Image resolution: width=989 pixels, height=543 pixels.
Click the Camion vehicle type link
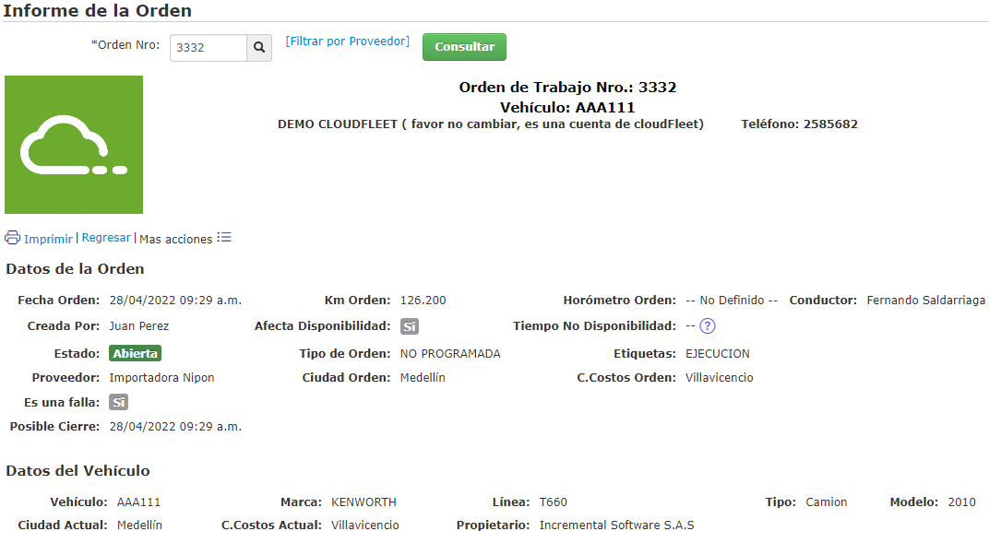coord(826,502)
